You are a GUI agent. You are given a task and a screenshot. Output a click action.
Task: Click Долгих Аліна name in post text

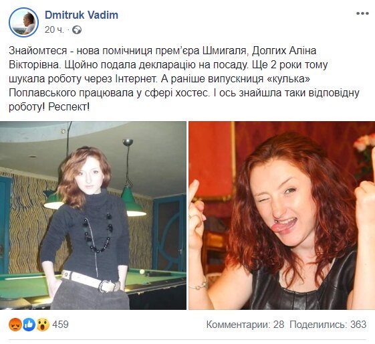click(284, 51)
